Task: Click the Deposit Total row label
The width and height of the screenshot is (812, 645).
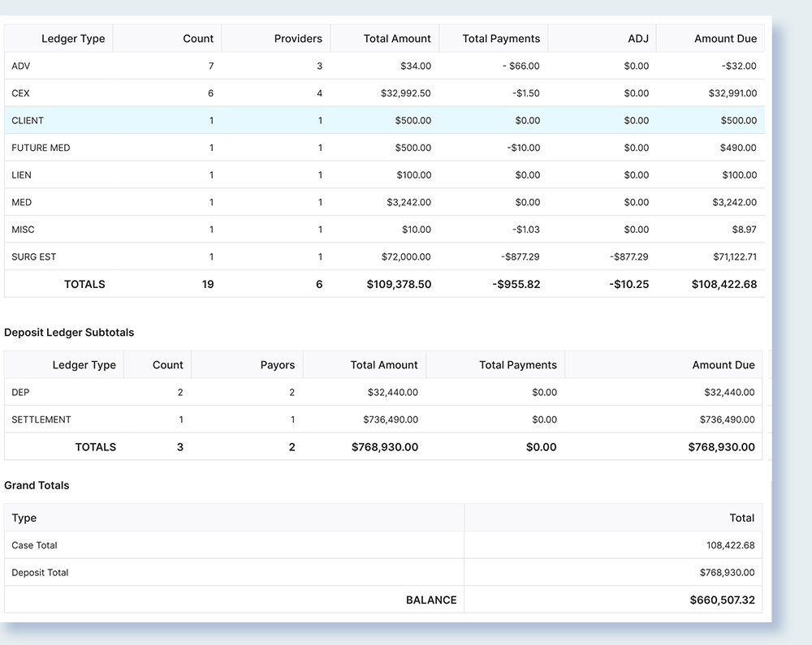Action: [x=40, y=573]
